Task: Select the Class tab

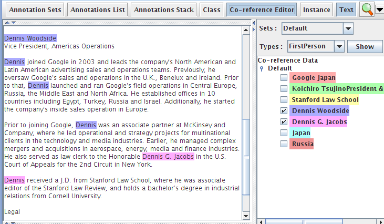Action: 211,9
